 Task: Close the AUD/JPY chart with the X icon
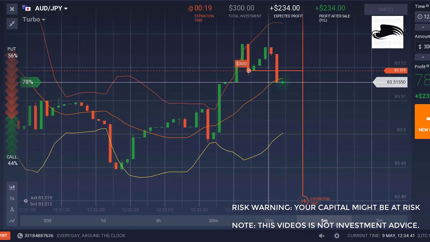coord(12,9)
